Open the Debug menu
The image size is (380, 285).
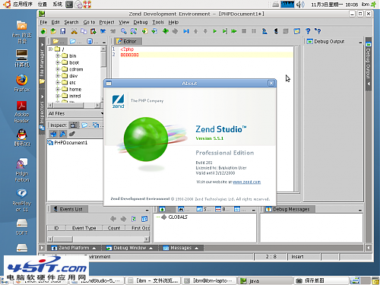(141, 22)
